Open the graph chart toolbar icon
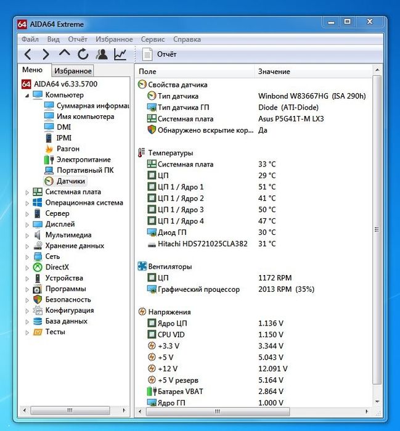This screenshot has width=400, height=431. click(x=120, y=54)
